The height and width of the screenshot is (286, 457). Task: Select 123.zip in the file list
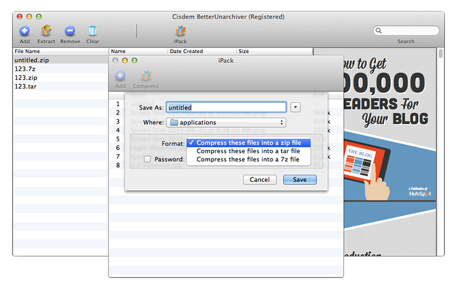pyautogui.click(x=61, y=78)
